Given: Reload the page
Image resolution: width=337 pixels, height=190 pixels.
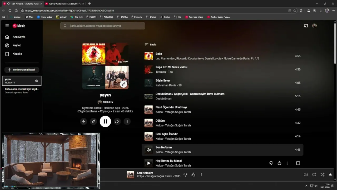Looking at the screenshot, I should (10, 11).
